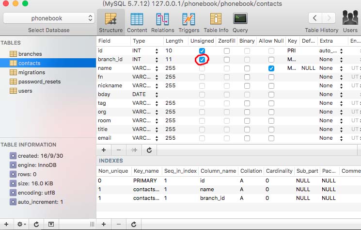Open Extra dropdown for email field
The height and width of the screenshot is (230, 361).
click(341, 138)
